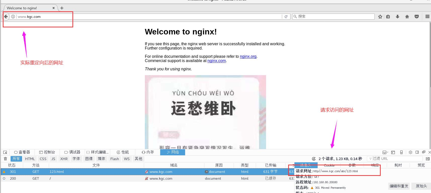Toggle the split console icon
Screen dimensions: 431x193
pyautogui.click(x=393, y=152)
